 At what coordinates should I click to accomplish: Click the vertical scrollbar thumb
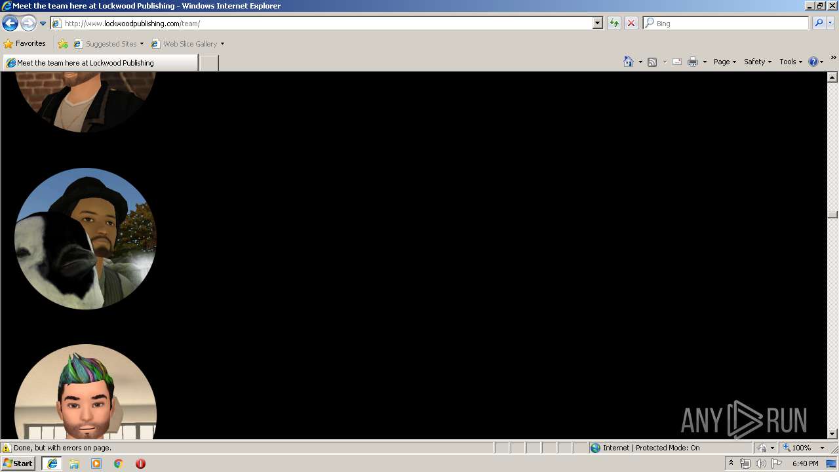tap(832, 214)
